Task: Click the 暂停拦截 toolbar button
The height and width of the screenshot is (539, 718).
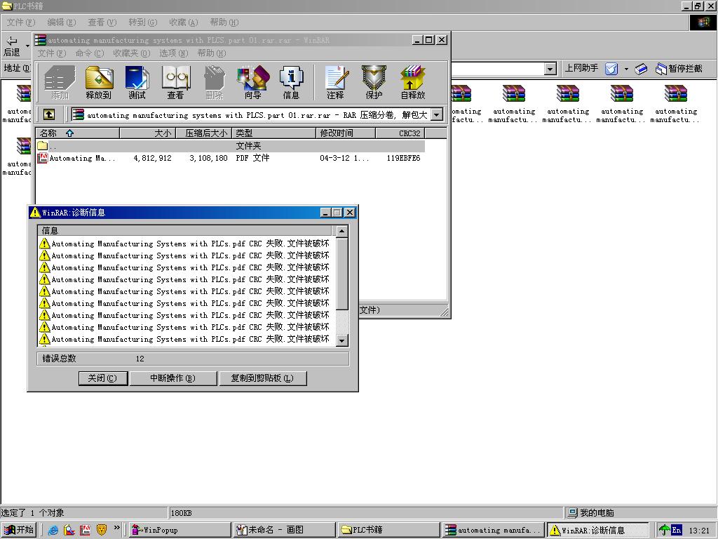Action: pyautogui.click(x=679, y=69)
